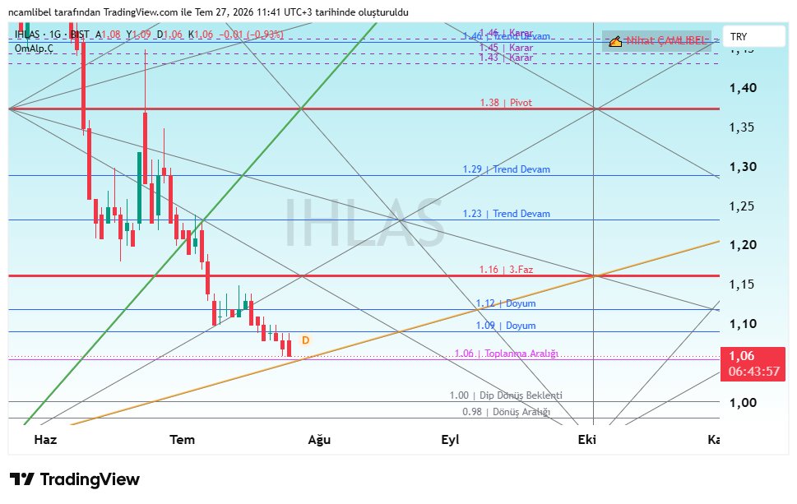Click the orange D dividend marker
Viewport: 797px width, 504px height.
305,340
